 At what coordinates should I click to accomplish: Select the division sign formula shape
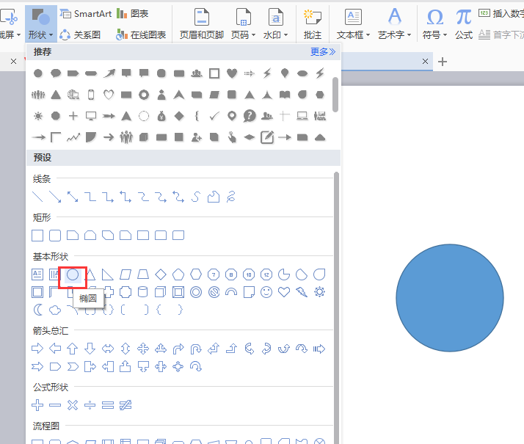click(90, 404)
